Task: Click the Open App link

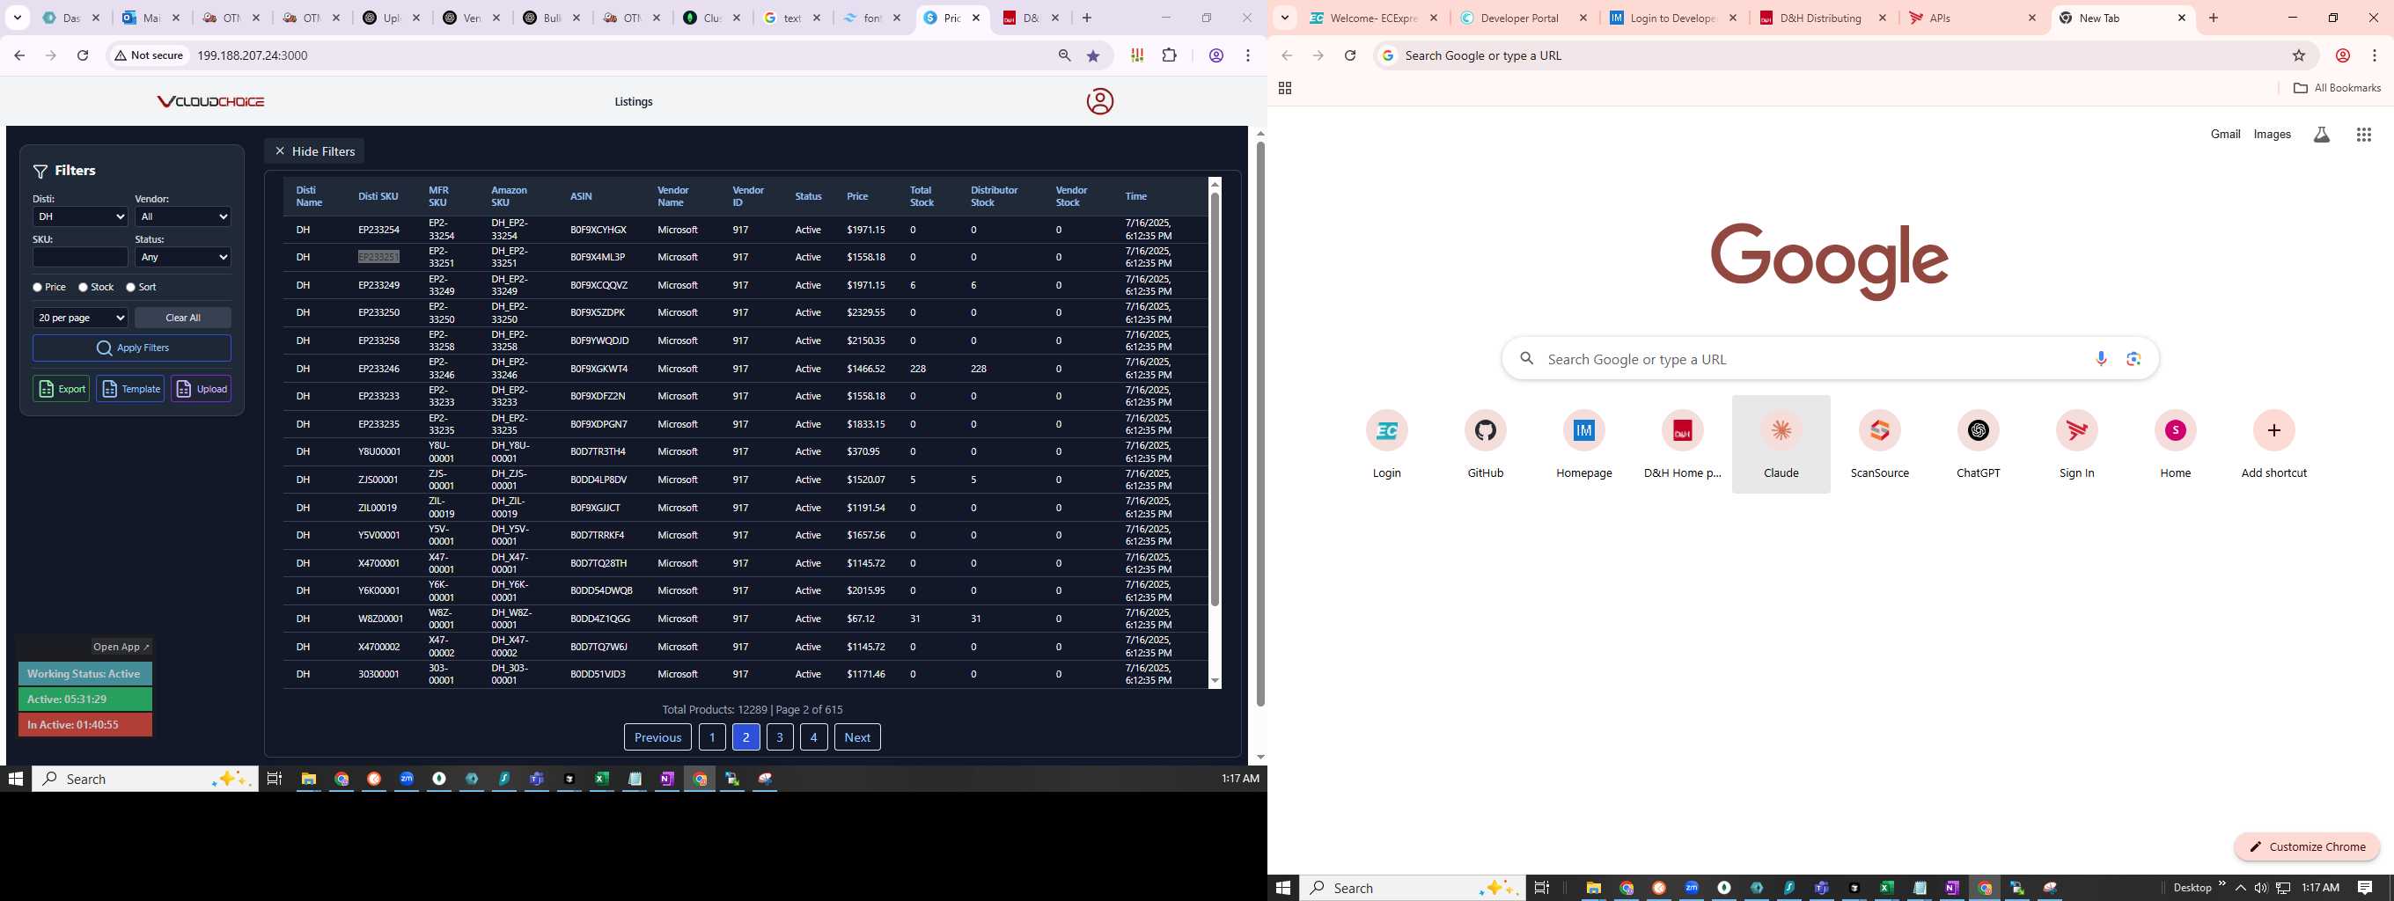Action: point(121,647)
